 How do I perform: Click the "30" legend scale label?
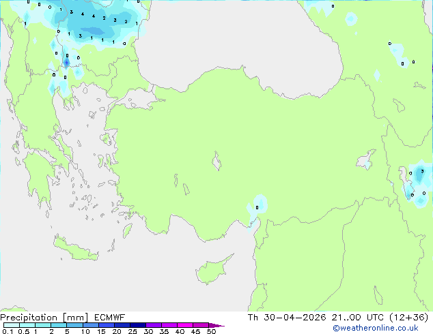(149, 331)
